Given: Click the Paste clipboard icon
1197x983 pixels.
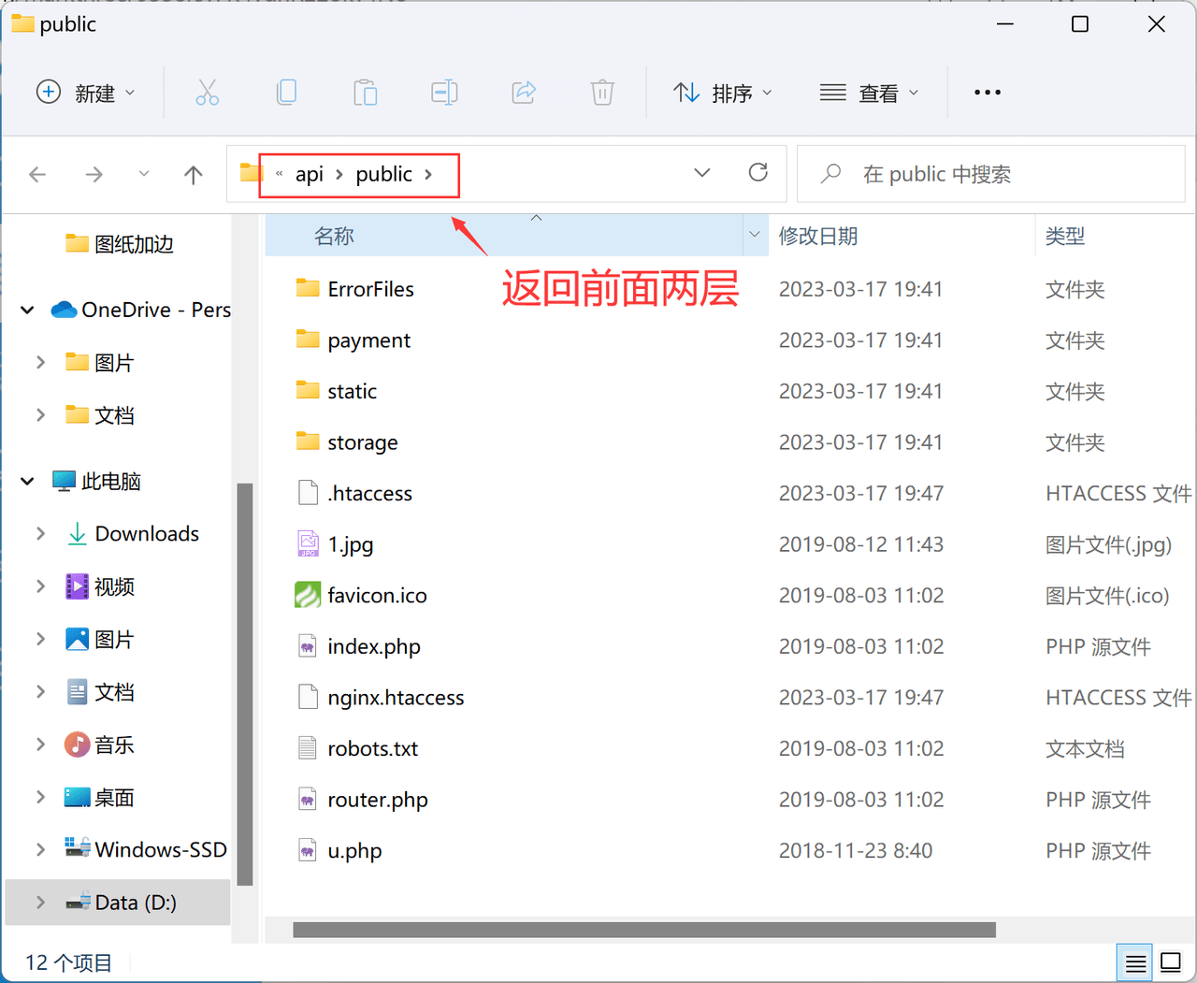Looking at the screenshot, I should pos(366,93).
